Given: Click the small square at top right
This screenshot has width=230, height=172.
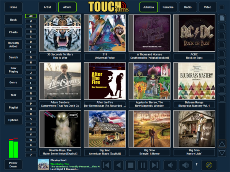Looking at the screenshot, I should click(x=222, y=7).
